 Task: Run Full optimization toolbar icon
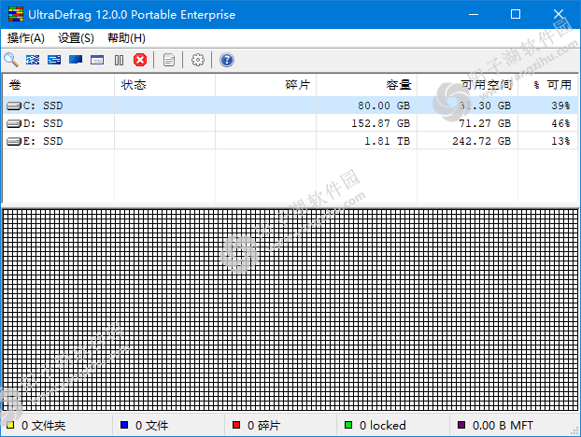(x=76, y=60)
